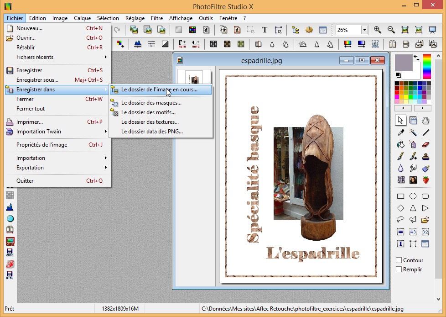Viewport: 446px width, 317px height.
Task: Click the Auto Gamma correction icon
Action: 182,44
